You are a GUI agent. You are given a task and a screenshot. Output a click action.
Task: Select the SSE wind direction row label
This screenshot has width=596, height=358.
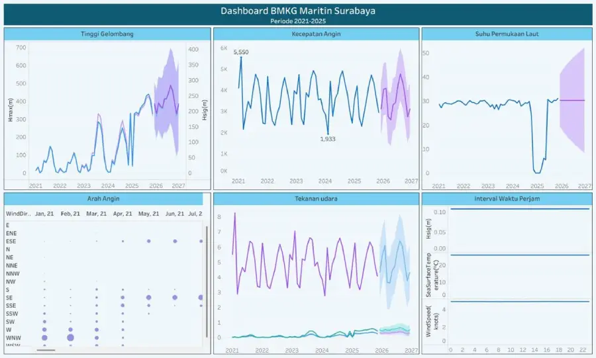pos(11,306)
